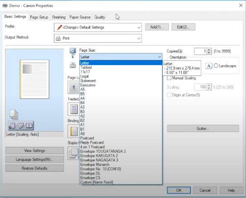Click the Copies input field
The height and width of the screenshot is (198, 246).
click(x=201, y=51)
